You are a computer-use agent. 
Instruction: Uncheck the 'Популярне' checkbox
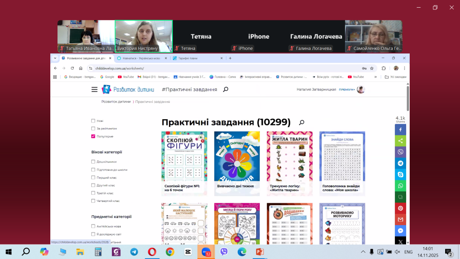[x=93, y=136]
